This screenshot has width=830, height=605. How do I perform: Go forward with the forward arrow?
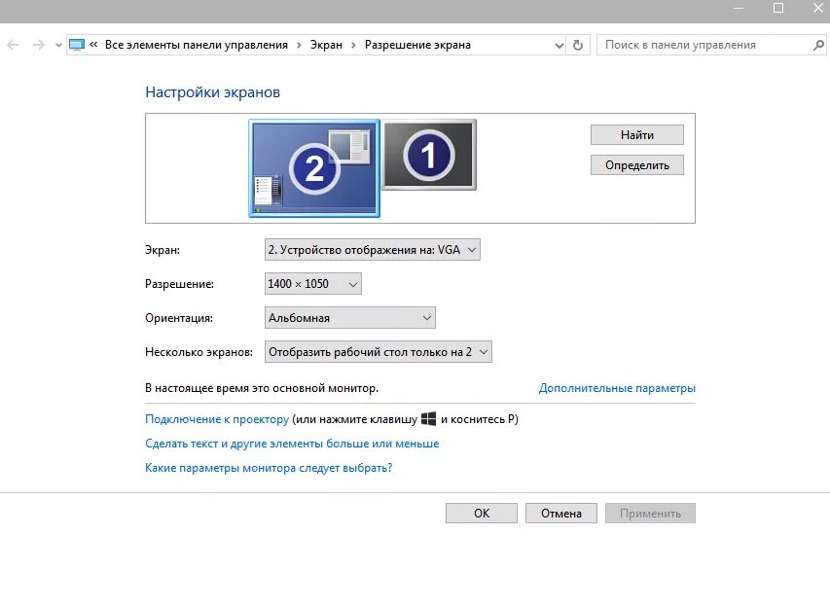coord(39,45)
